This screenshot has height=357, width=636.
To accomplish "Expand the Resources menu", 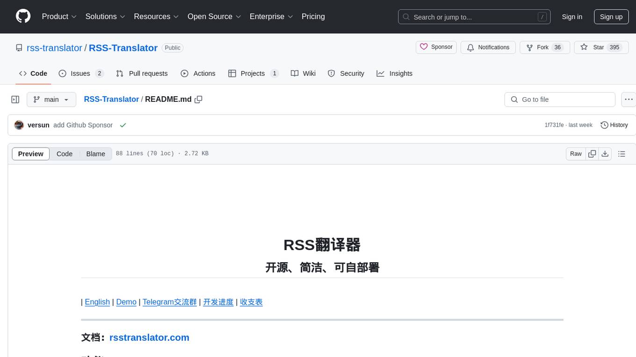I will (156, 16).
